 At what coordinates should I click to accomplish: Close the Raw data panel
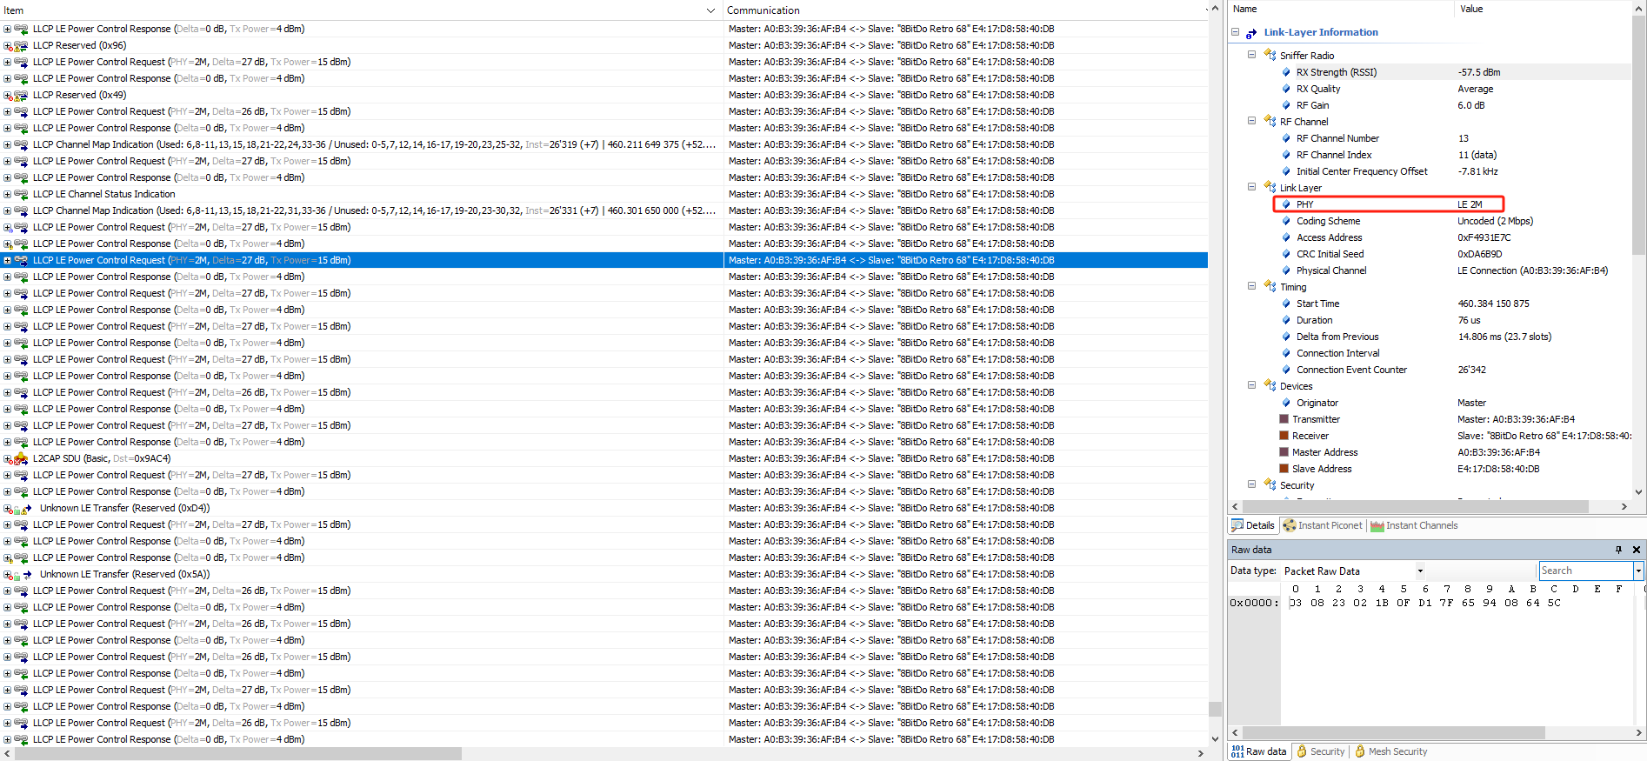[x=1637, y=550]
